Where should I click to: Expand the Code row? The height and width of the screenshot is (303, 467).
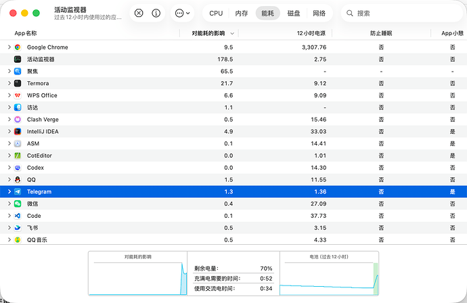(9, 216)
